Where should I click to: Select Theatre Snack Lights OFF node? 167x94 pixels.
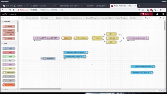(x=143, y=67)
